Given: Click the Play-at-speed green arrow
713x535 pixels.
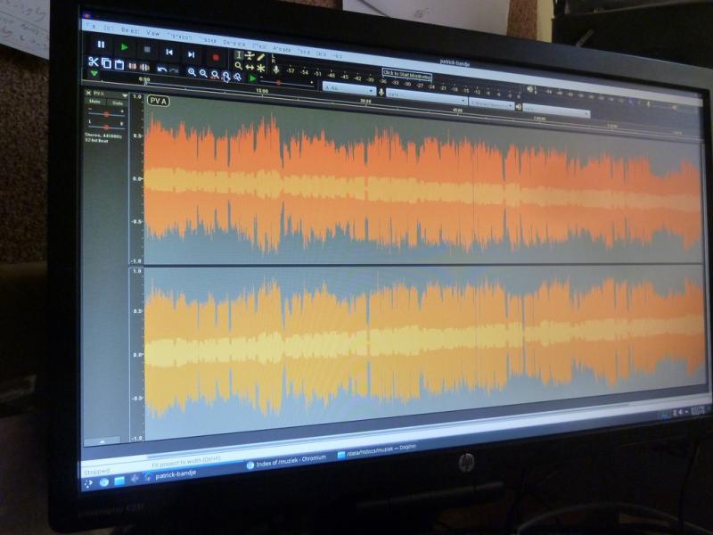Looking at the screenshot, I should pos(253,78).
